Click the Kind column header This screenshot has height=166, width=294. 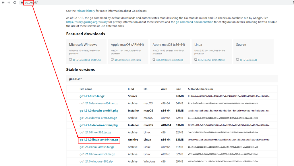click(131, 89)
